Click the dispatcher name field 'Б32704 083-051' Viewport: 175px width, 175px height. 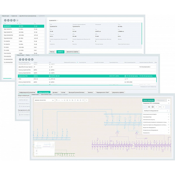(24, 100)
